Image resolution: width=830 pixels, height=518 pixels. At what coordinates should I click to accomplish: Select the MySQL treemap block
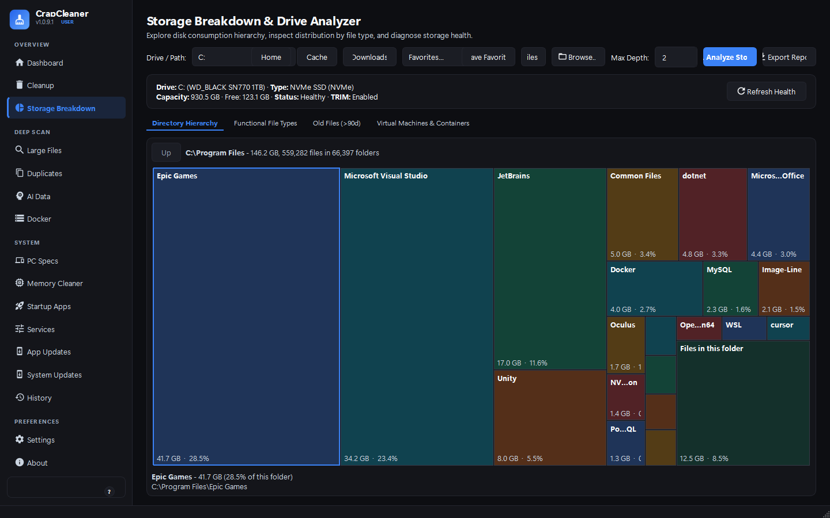[731, 289]
